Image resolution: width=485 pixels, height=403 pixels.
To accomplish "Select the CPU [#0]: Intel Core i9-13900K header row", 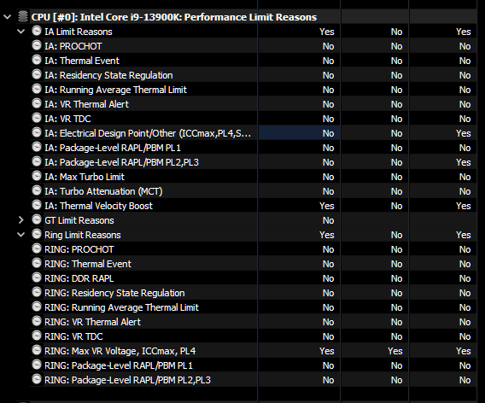I will (174, 17).
